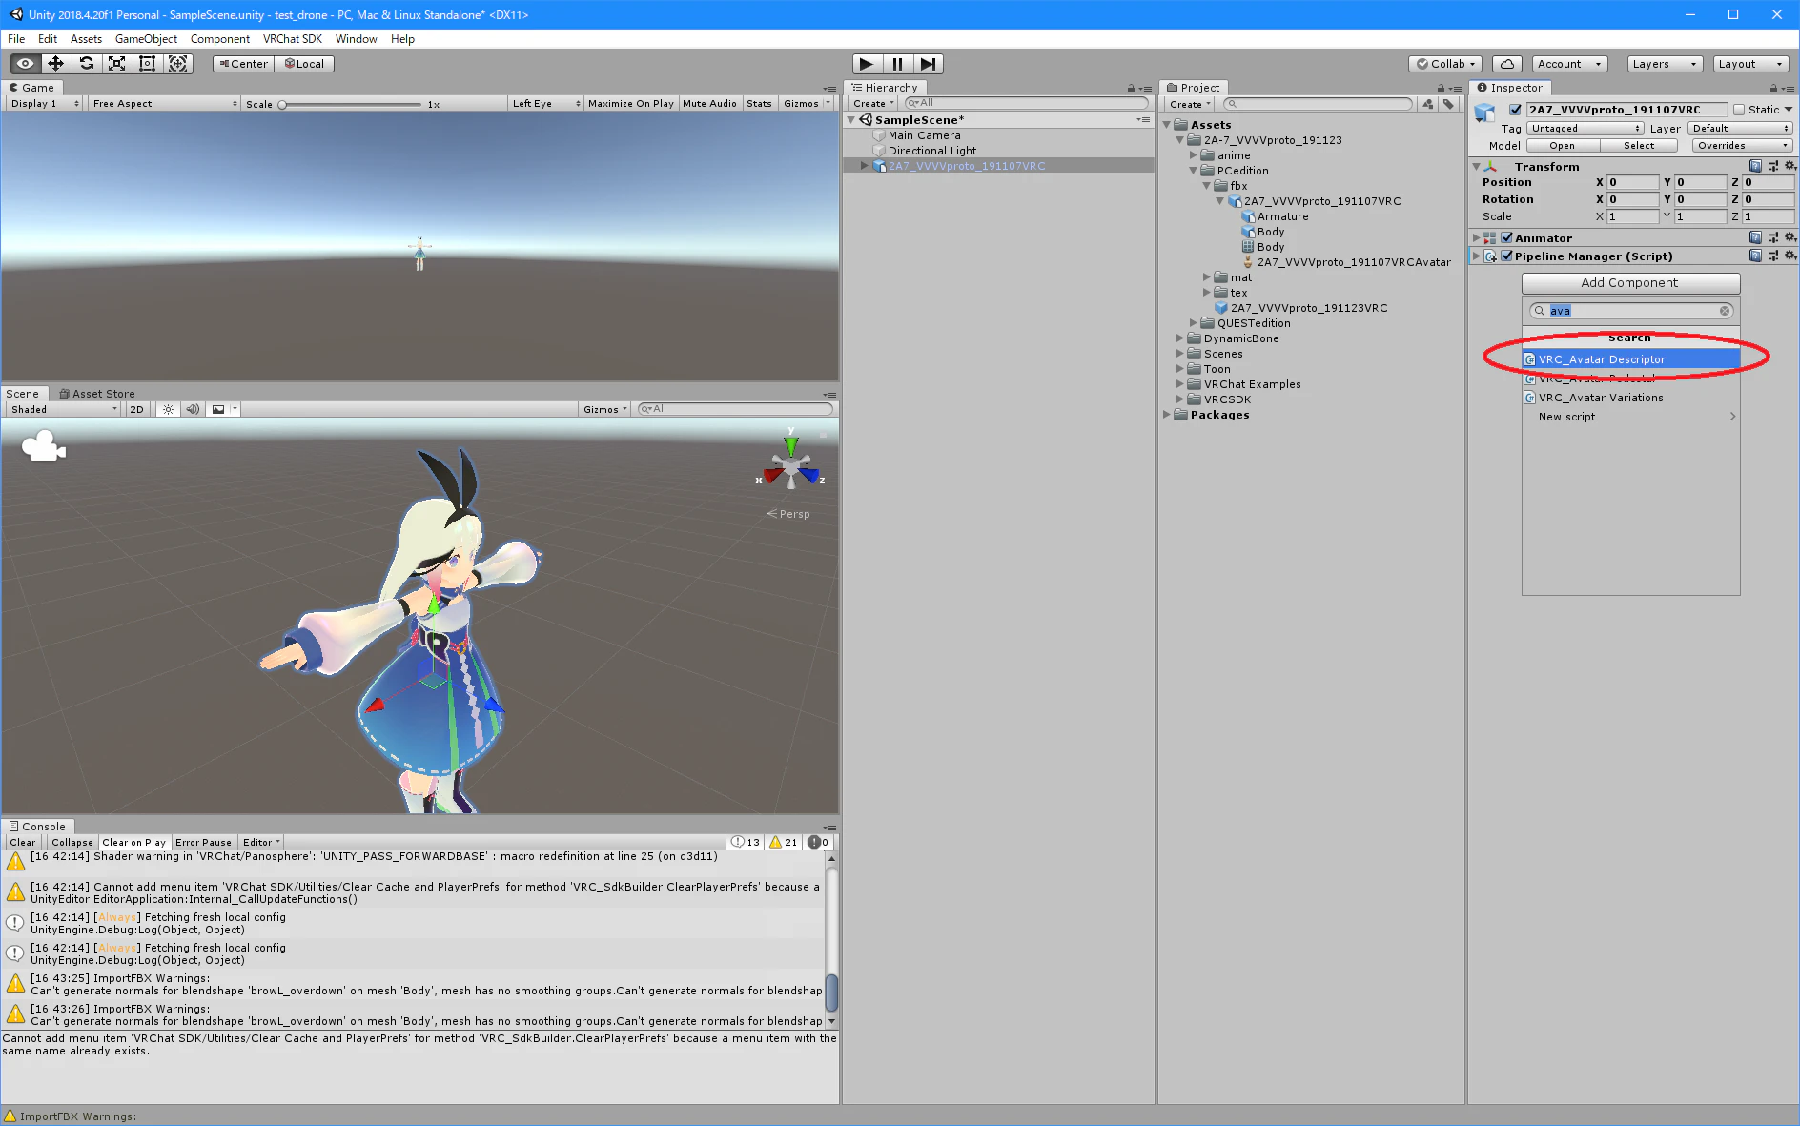
Task: Select the Rotate tool
Action: pyautogui.click(x=87, y=64)
